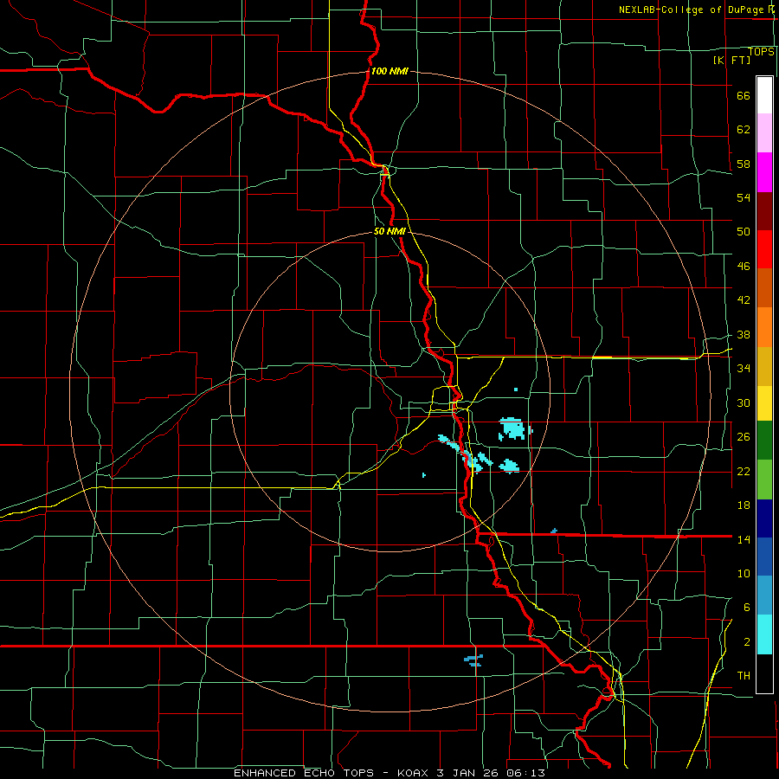The width and height of the screenshot is (779, 779).
Task: Click the white swatch in the tops legend
Action: (764, 95)
